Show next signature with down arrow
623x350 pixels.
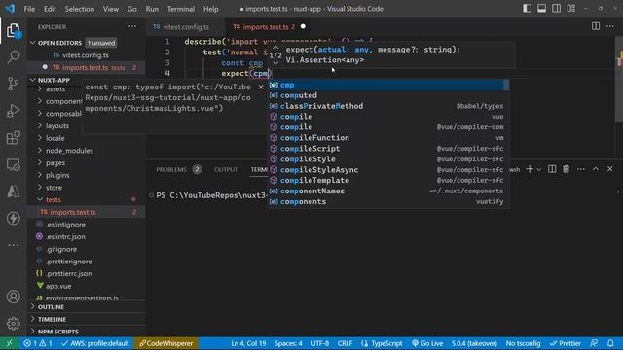point(275,63)
